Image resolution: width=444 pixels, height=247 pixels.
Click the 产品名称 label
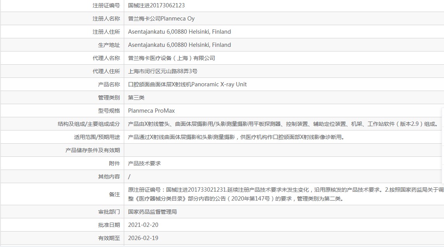click(x=109, y=84)
